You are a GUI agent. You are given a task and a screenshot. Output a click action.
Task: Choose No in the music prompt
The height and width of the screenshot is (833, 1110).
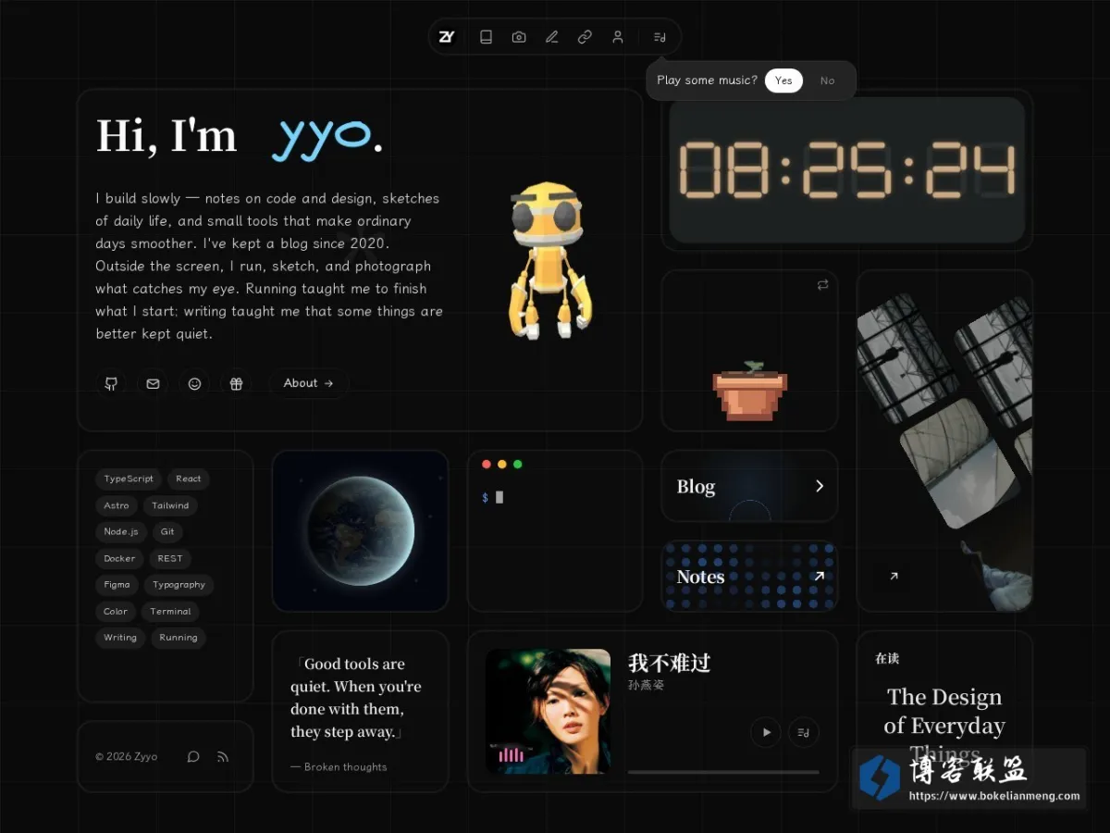(827, 81)
